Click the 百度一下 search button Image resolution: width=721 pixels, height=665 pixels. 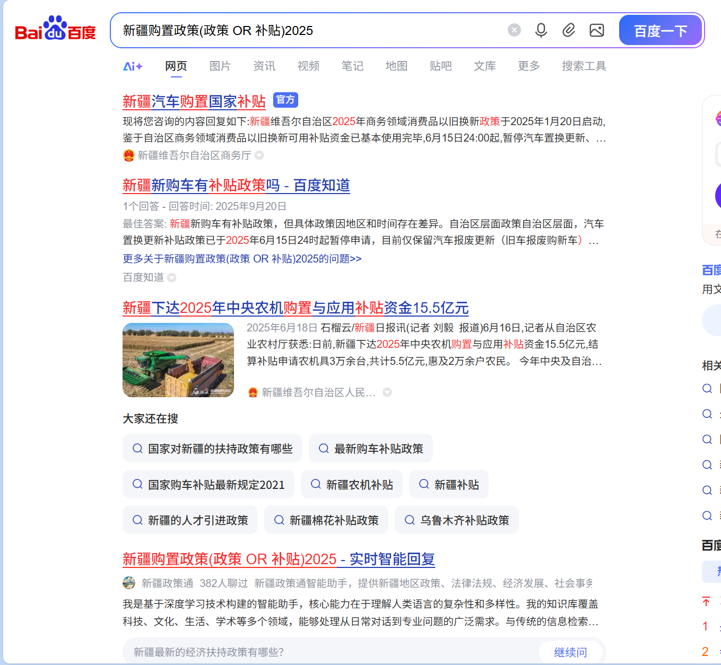click(x=661, y=31)
